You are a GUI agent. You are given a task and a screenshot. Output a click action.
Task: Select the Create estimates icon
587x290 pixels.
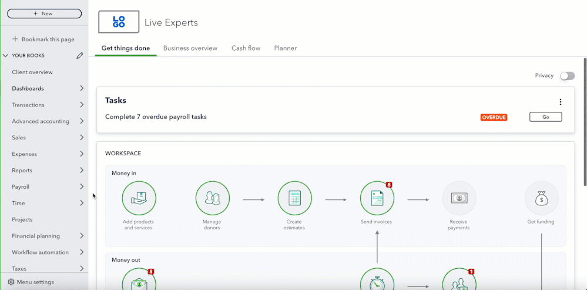(x=294, y=198)
